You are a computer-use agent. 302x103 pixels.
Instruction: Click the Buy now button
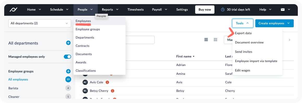pyautogui.click(x=205, y=10)
